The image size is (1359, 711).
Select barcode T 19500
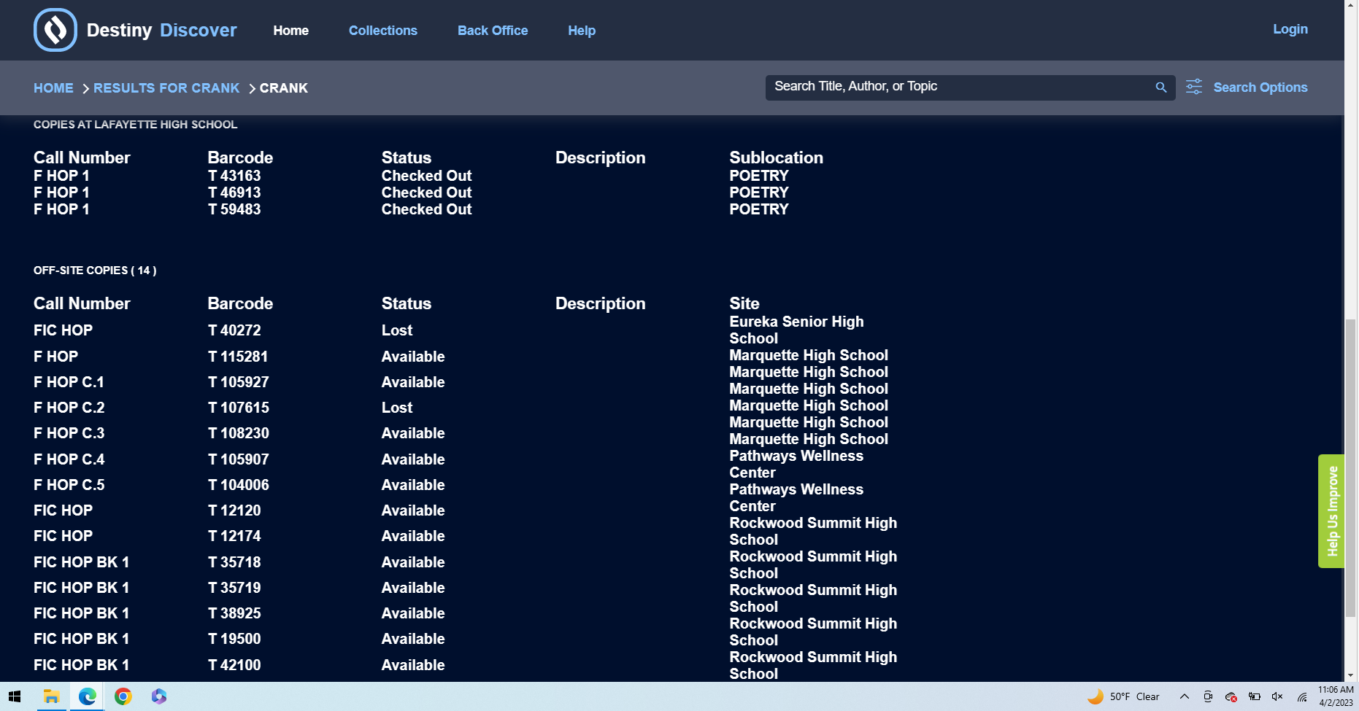234,639
